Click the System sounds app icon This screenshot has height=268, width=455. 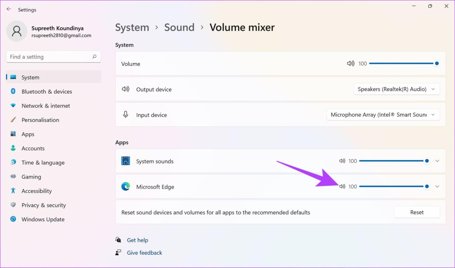click(x=125, y=161)
